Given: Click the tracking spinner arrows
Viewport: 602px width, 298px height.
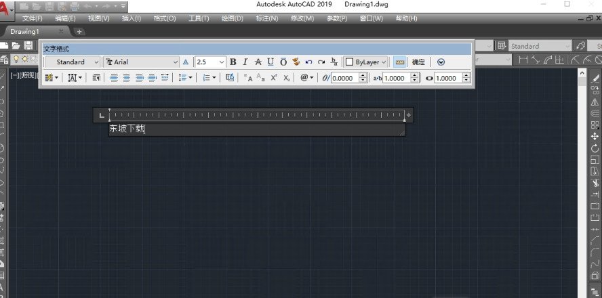Looking at the screenshot, I should point(415,79).
